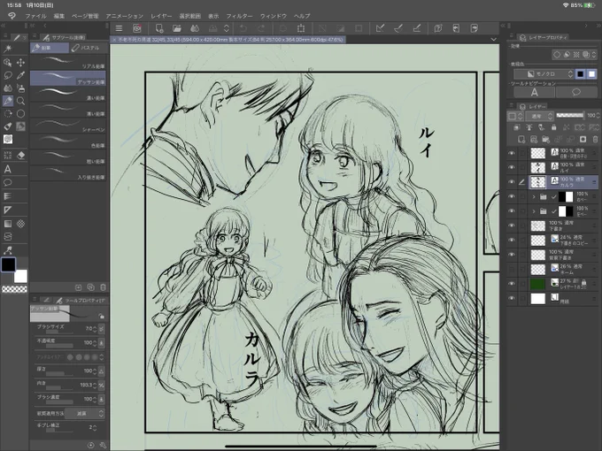
Task: Select the balloon tool in tool palette
Action: tap(8, 182)
